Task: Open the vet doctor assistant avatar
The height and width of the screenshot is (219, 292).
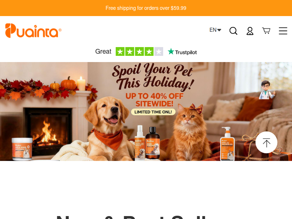Action: coord(267,90)
